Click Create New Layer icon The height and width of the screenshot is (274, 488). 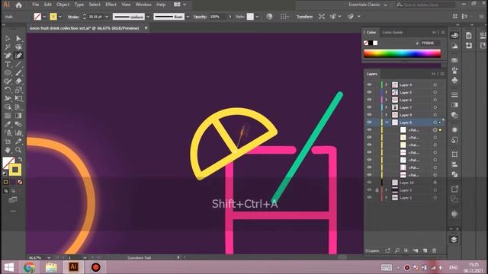425,250
